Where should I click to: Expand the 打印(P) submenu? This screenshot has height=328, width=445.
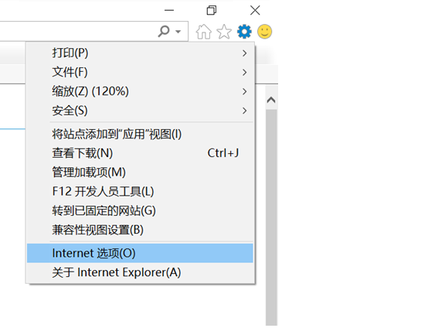(140, 53)
